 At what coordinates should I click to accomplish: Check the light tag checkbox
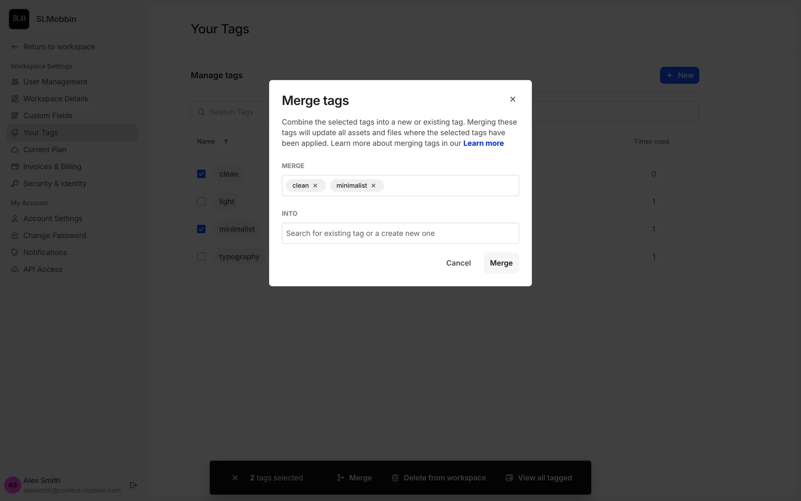(x=201, y=202)
